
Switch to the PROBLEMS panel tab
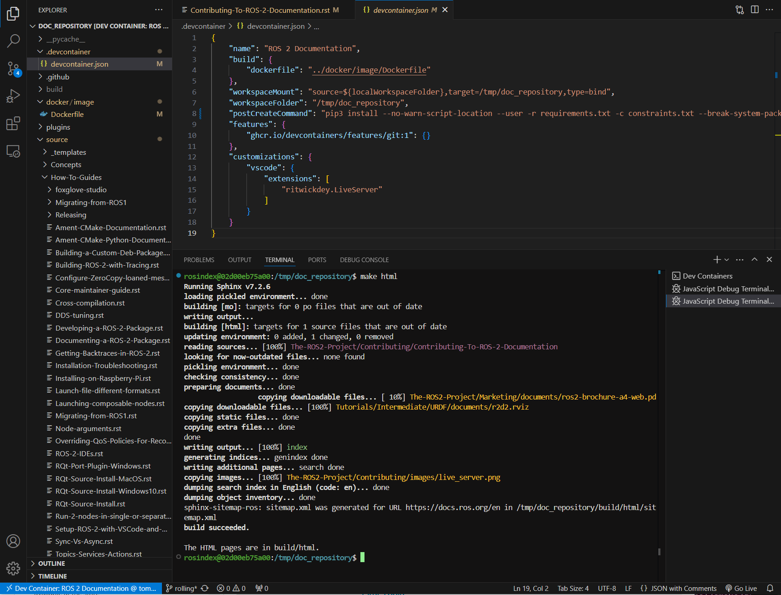(x=199, y=260)
